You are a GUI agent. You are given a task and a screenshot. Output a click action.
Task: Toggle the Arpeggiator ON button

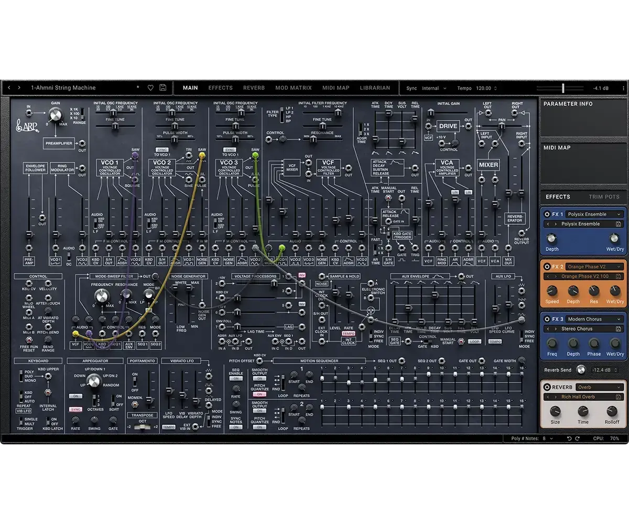pos(75,396)
